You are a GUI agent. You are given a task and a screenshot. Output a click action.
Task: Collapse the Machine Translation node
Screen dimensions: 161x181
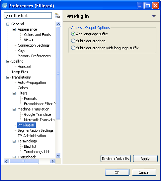14,109
